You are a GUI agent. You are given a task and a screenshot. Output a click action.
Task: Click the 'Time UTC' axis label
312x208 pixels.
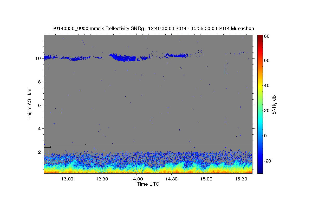(x=148, y=184)
